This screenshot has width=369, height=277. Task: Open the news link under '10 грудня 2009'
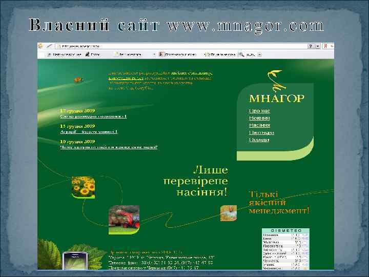[109, 147]
